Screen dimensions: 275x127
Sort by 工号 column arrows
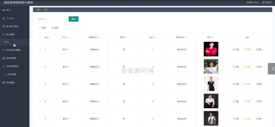[x=67, y=37]
